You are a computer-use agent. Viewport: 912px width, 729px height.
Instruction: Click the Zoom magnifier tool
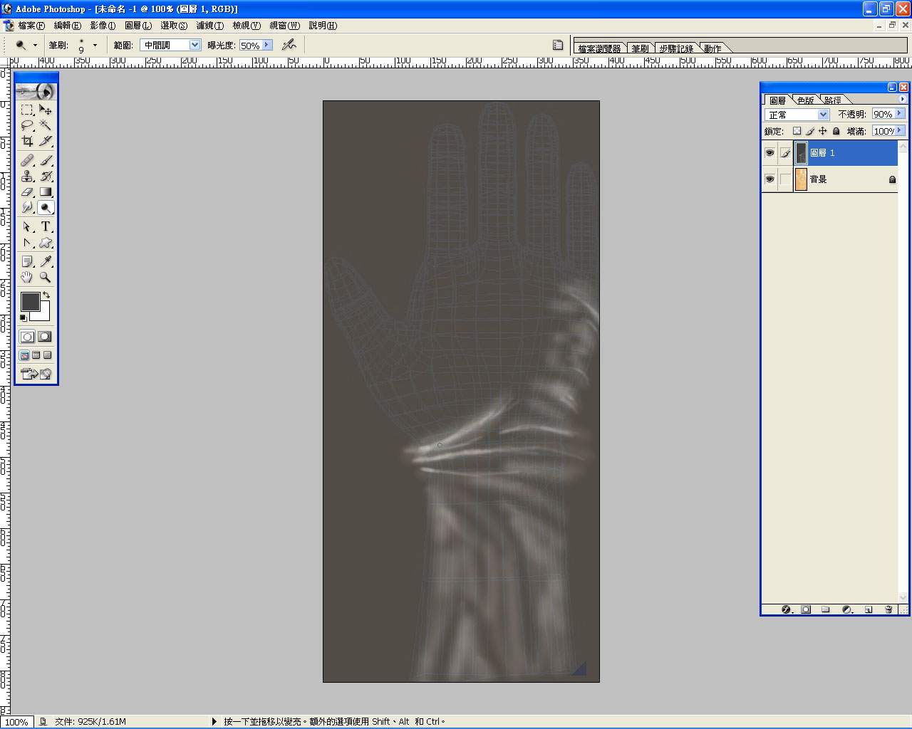[x=46, y=278]
